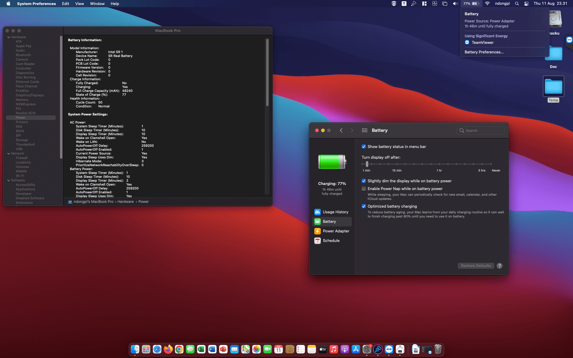The height and width of the screenshot is (358, 573).
Task: Click the search field in Battery preferences
Action: click(x=480, y=130)
